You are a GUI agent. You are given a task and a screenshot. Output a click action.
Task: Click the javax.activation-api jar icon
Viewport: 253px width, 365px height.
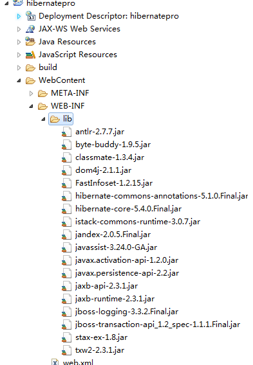tap(66, 260)
